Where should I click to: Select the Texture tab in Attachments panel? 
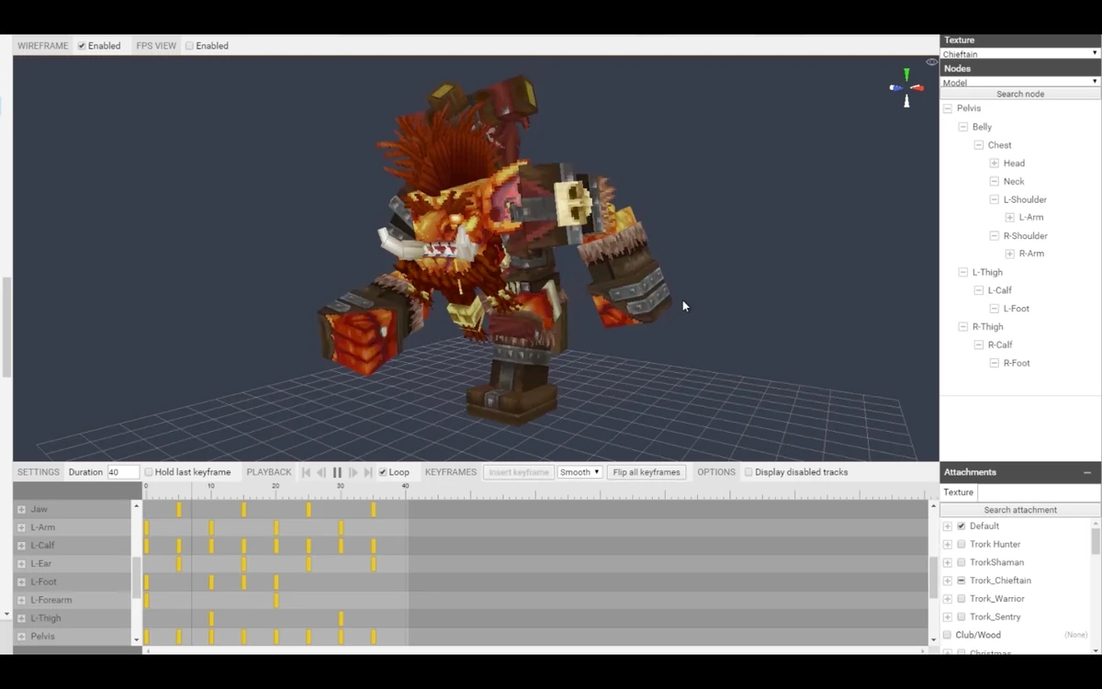958,491
